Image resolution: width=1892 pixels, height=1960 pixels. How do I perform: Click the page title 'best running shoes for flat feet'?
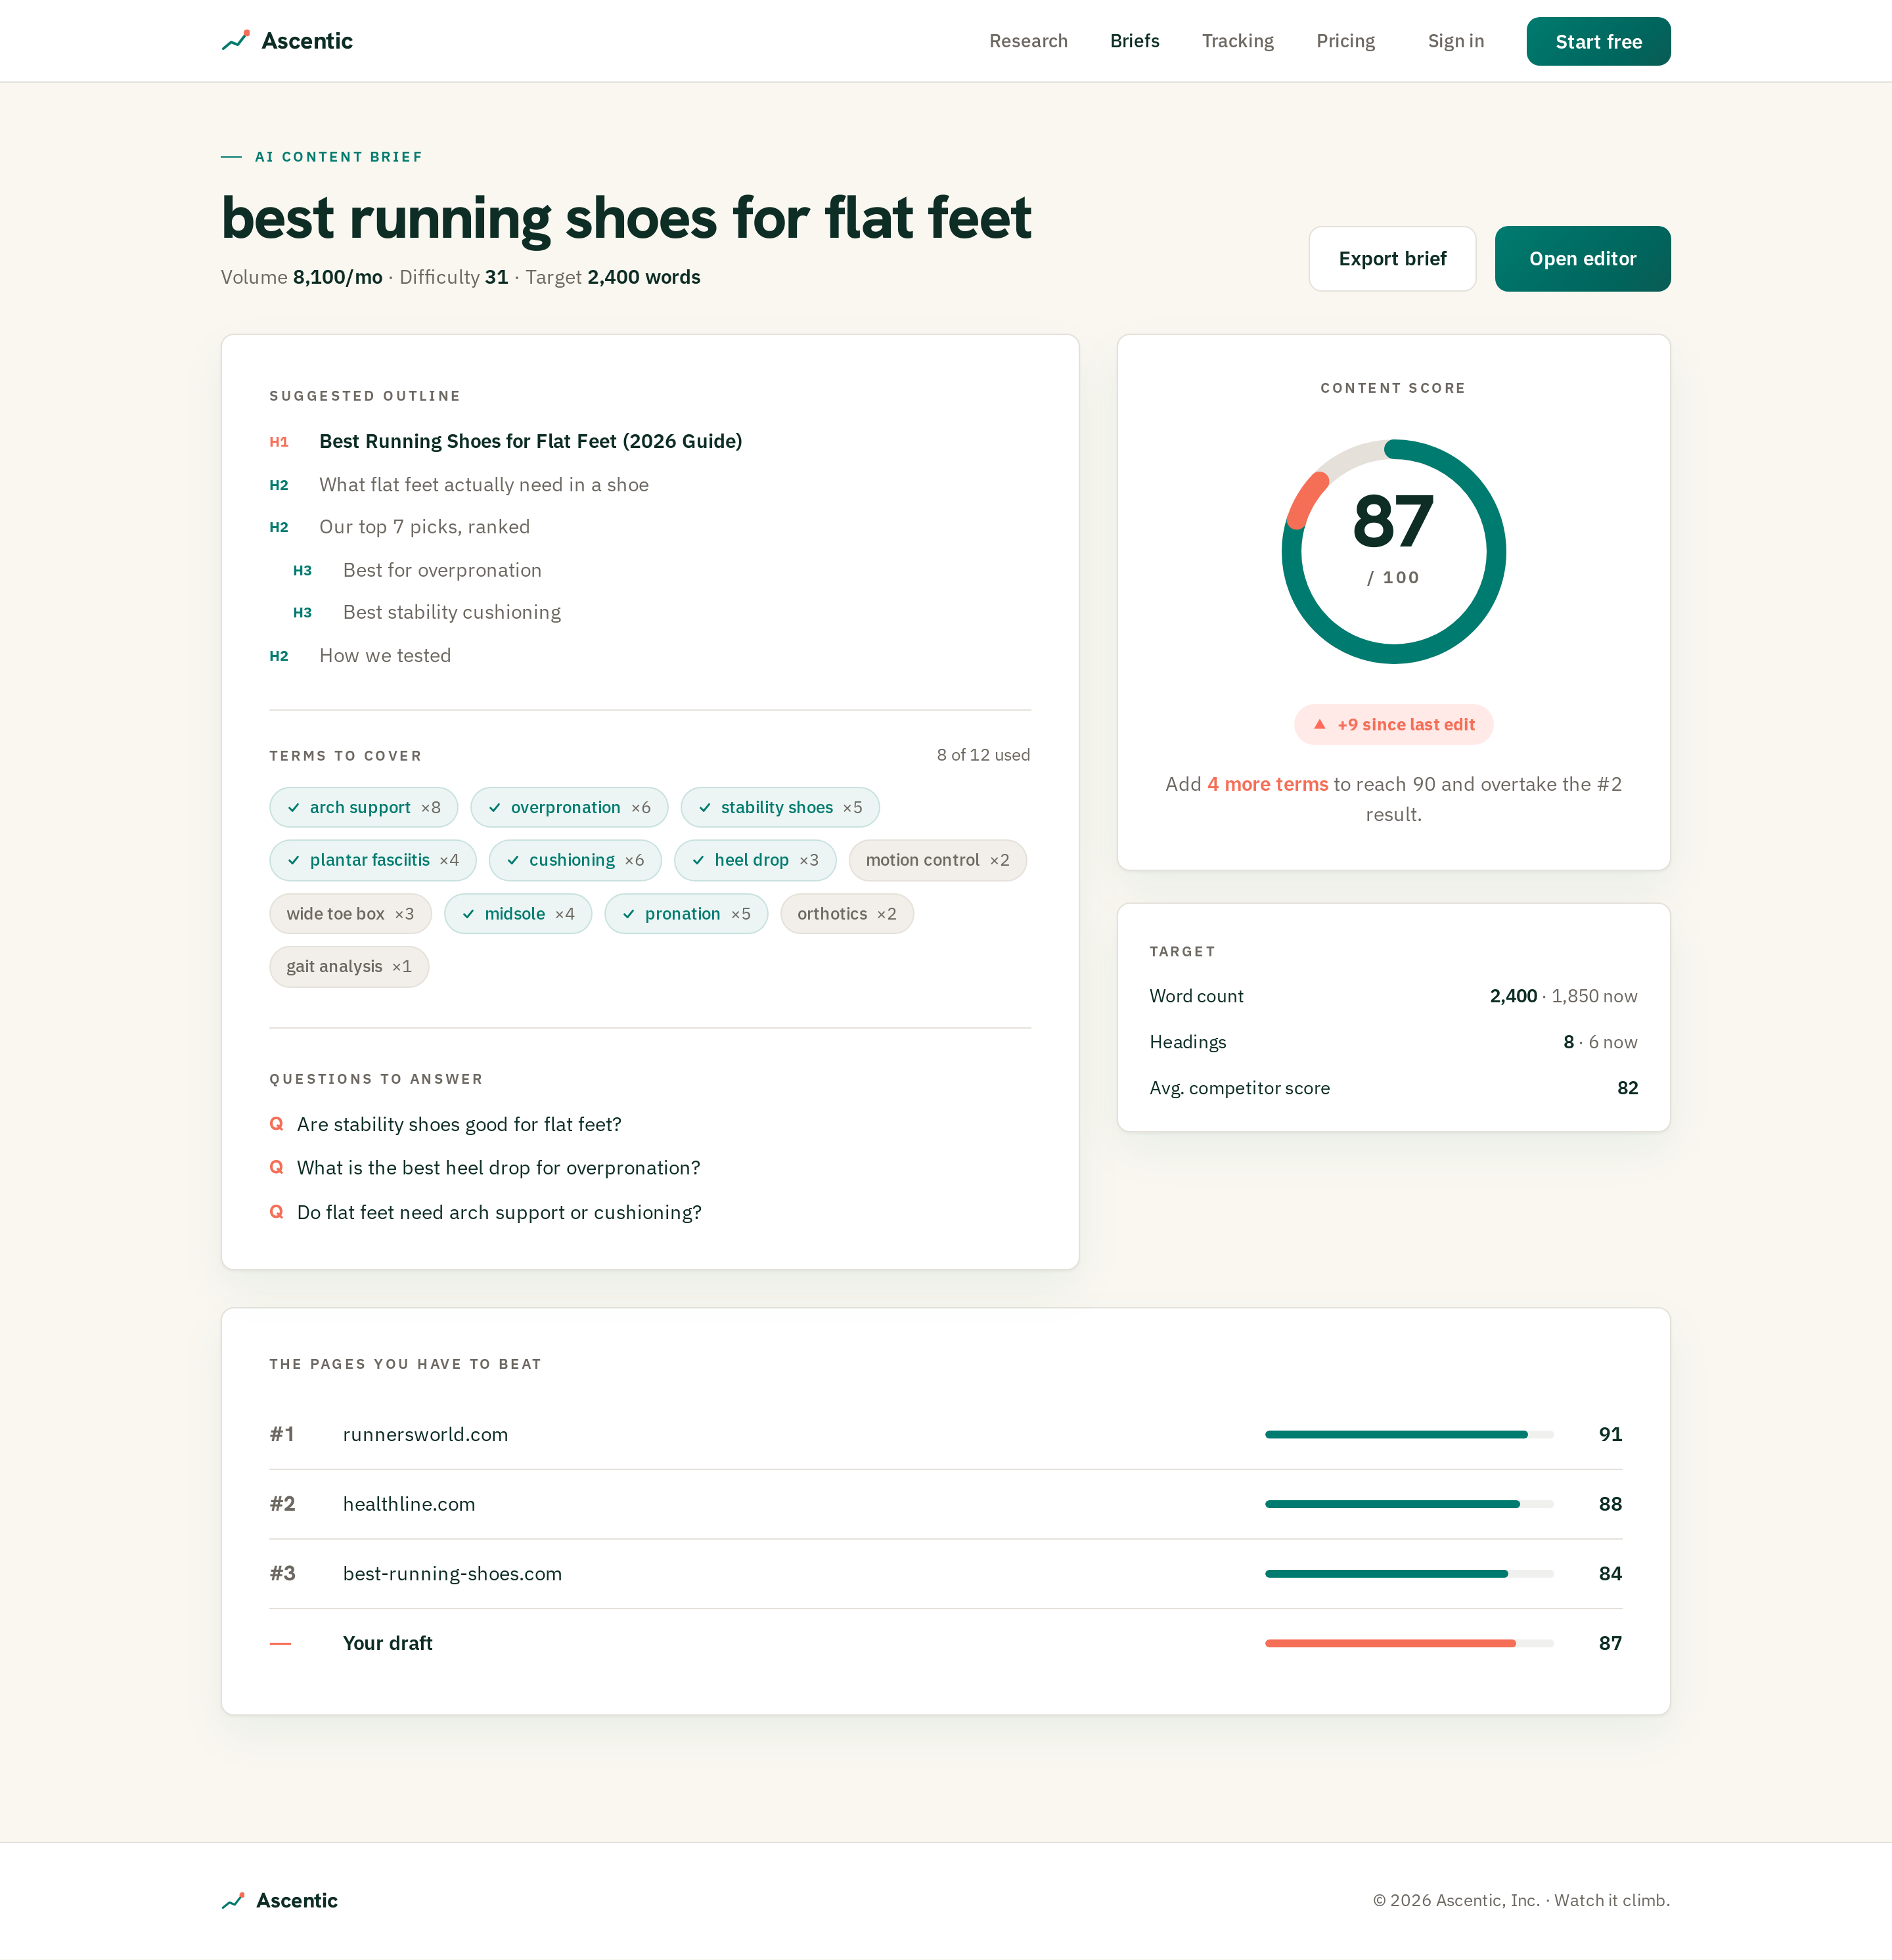click(x=626, y=218)
